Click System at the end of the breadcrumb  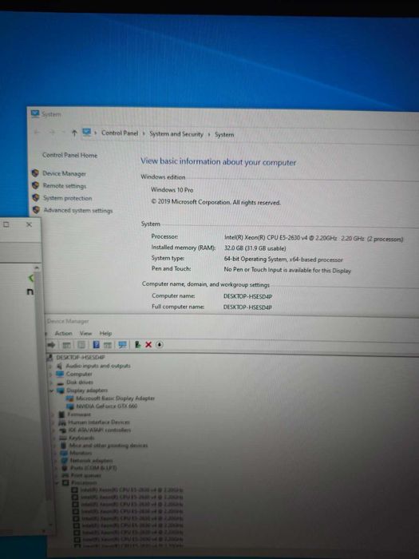(x=224, y=135)
